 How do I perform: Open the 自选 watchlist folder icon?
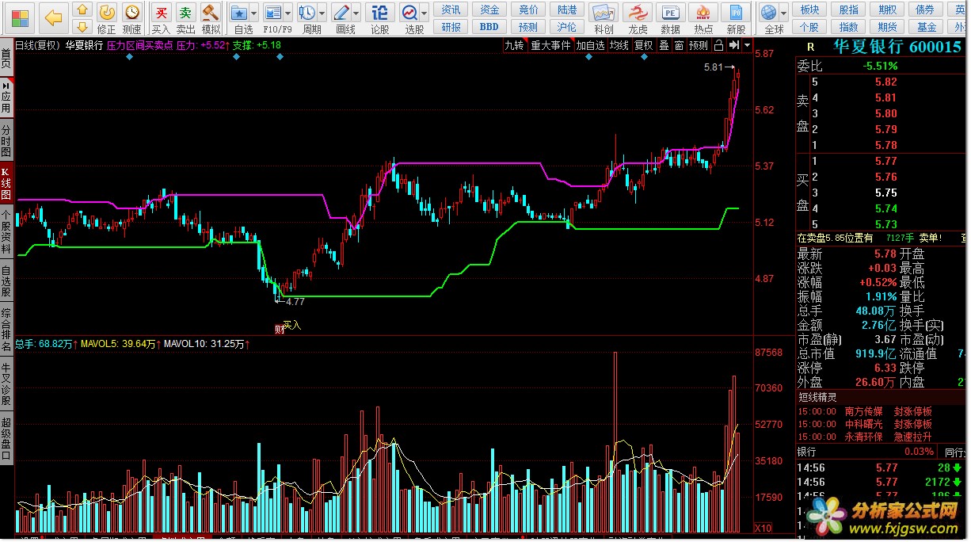coord(239,13)
